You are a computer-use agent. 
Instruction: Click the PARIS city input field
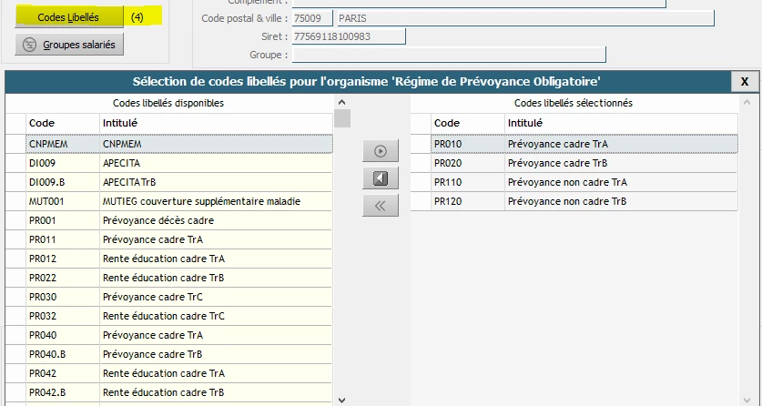(x=523, y=18)
